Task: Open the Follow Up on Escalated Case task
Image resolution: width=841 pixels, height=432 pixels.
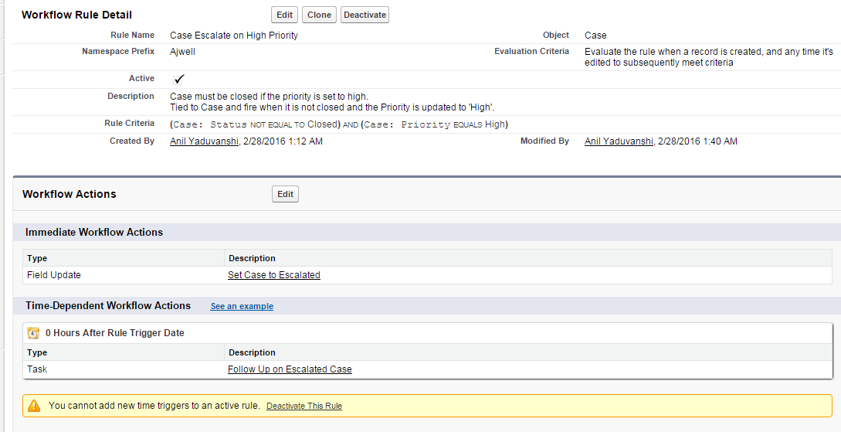Action: 290,369
